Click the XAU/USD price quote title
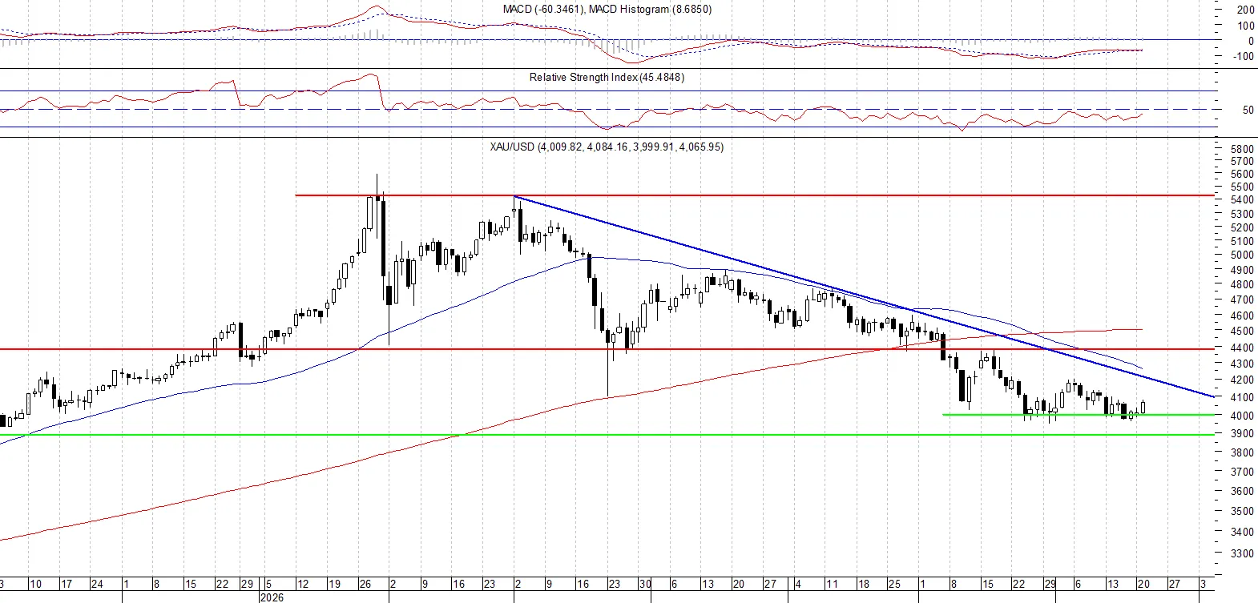This screenshot has width=1258, height=603. click(x=607, y=147)
